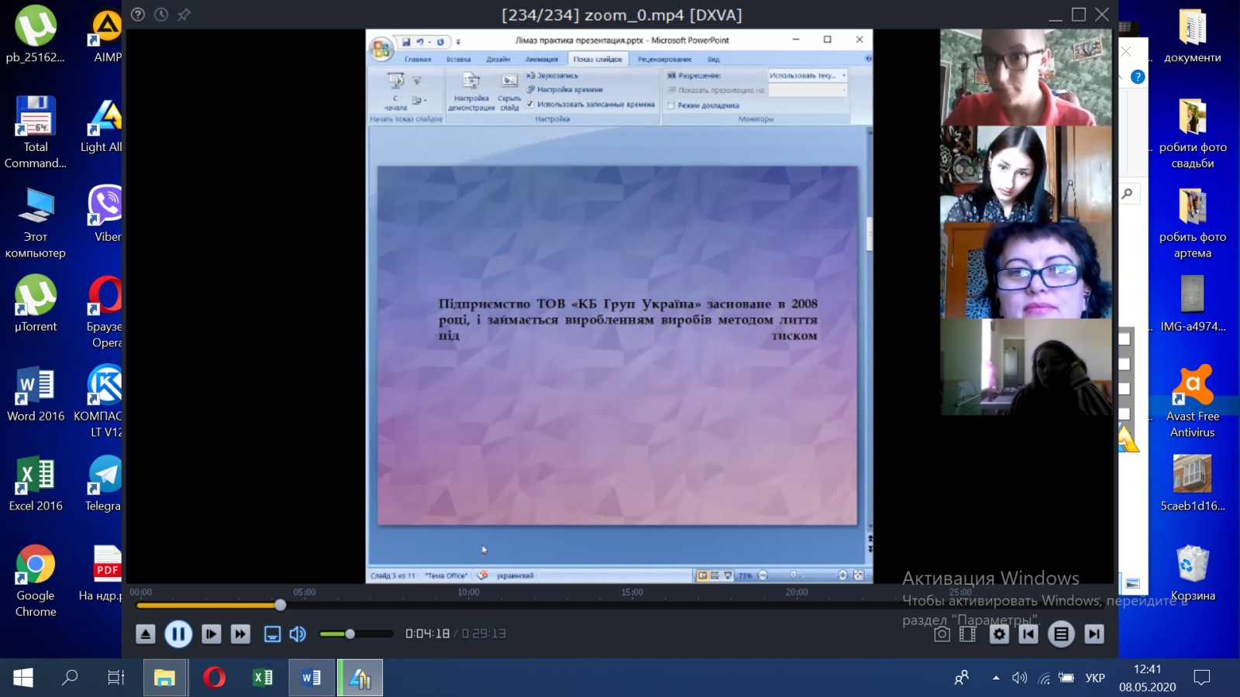Toggle the pin always-on-top icon
The width and height of the screenshot is (1240, 697).
tap(184, 15)
